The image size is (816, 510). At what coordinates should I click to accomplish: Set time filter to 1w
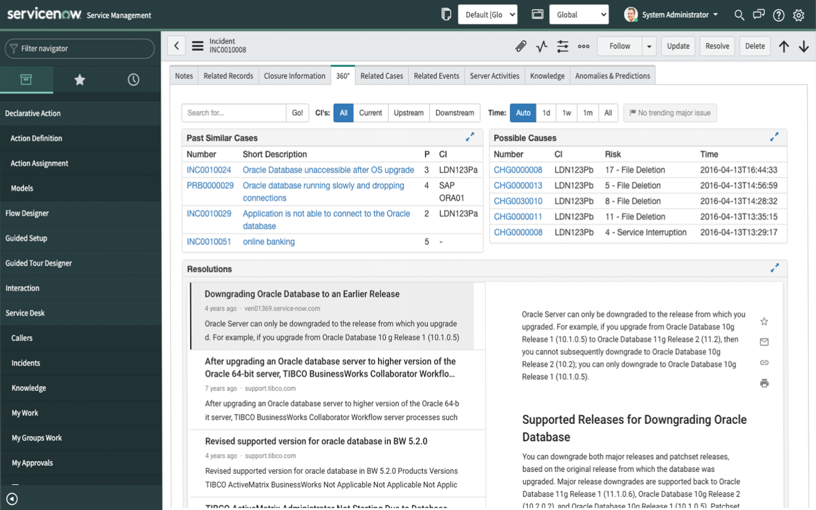coord(567,113)
